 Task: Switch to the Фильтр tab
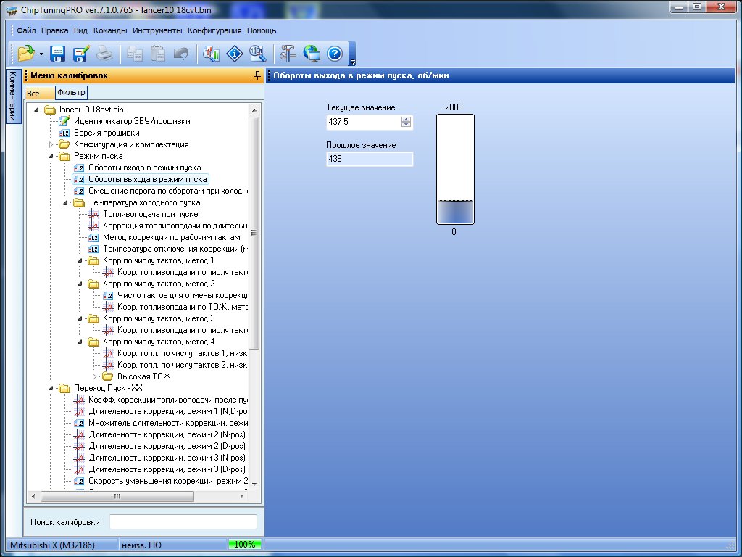pos(71,92)
